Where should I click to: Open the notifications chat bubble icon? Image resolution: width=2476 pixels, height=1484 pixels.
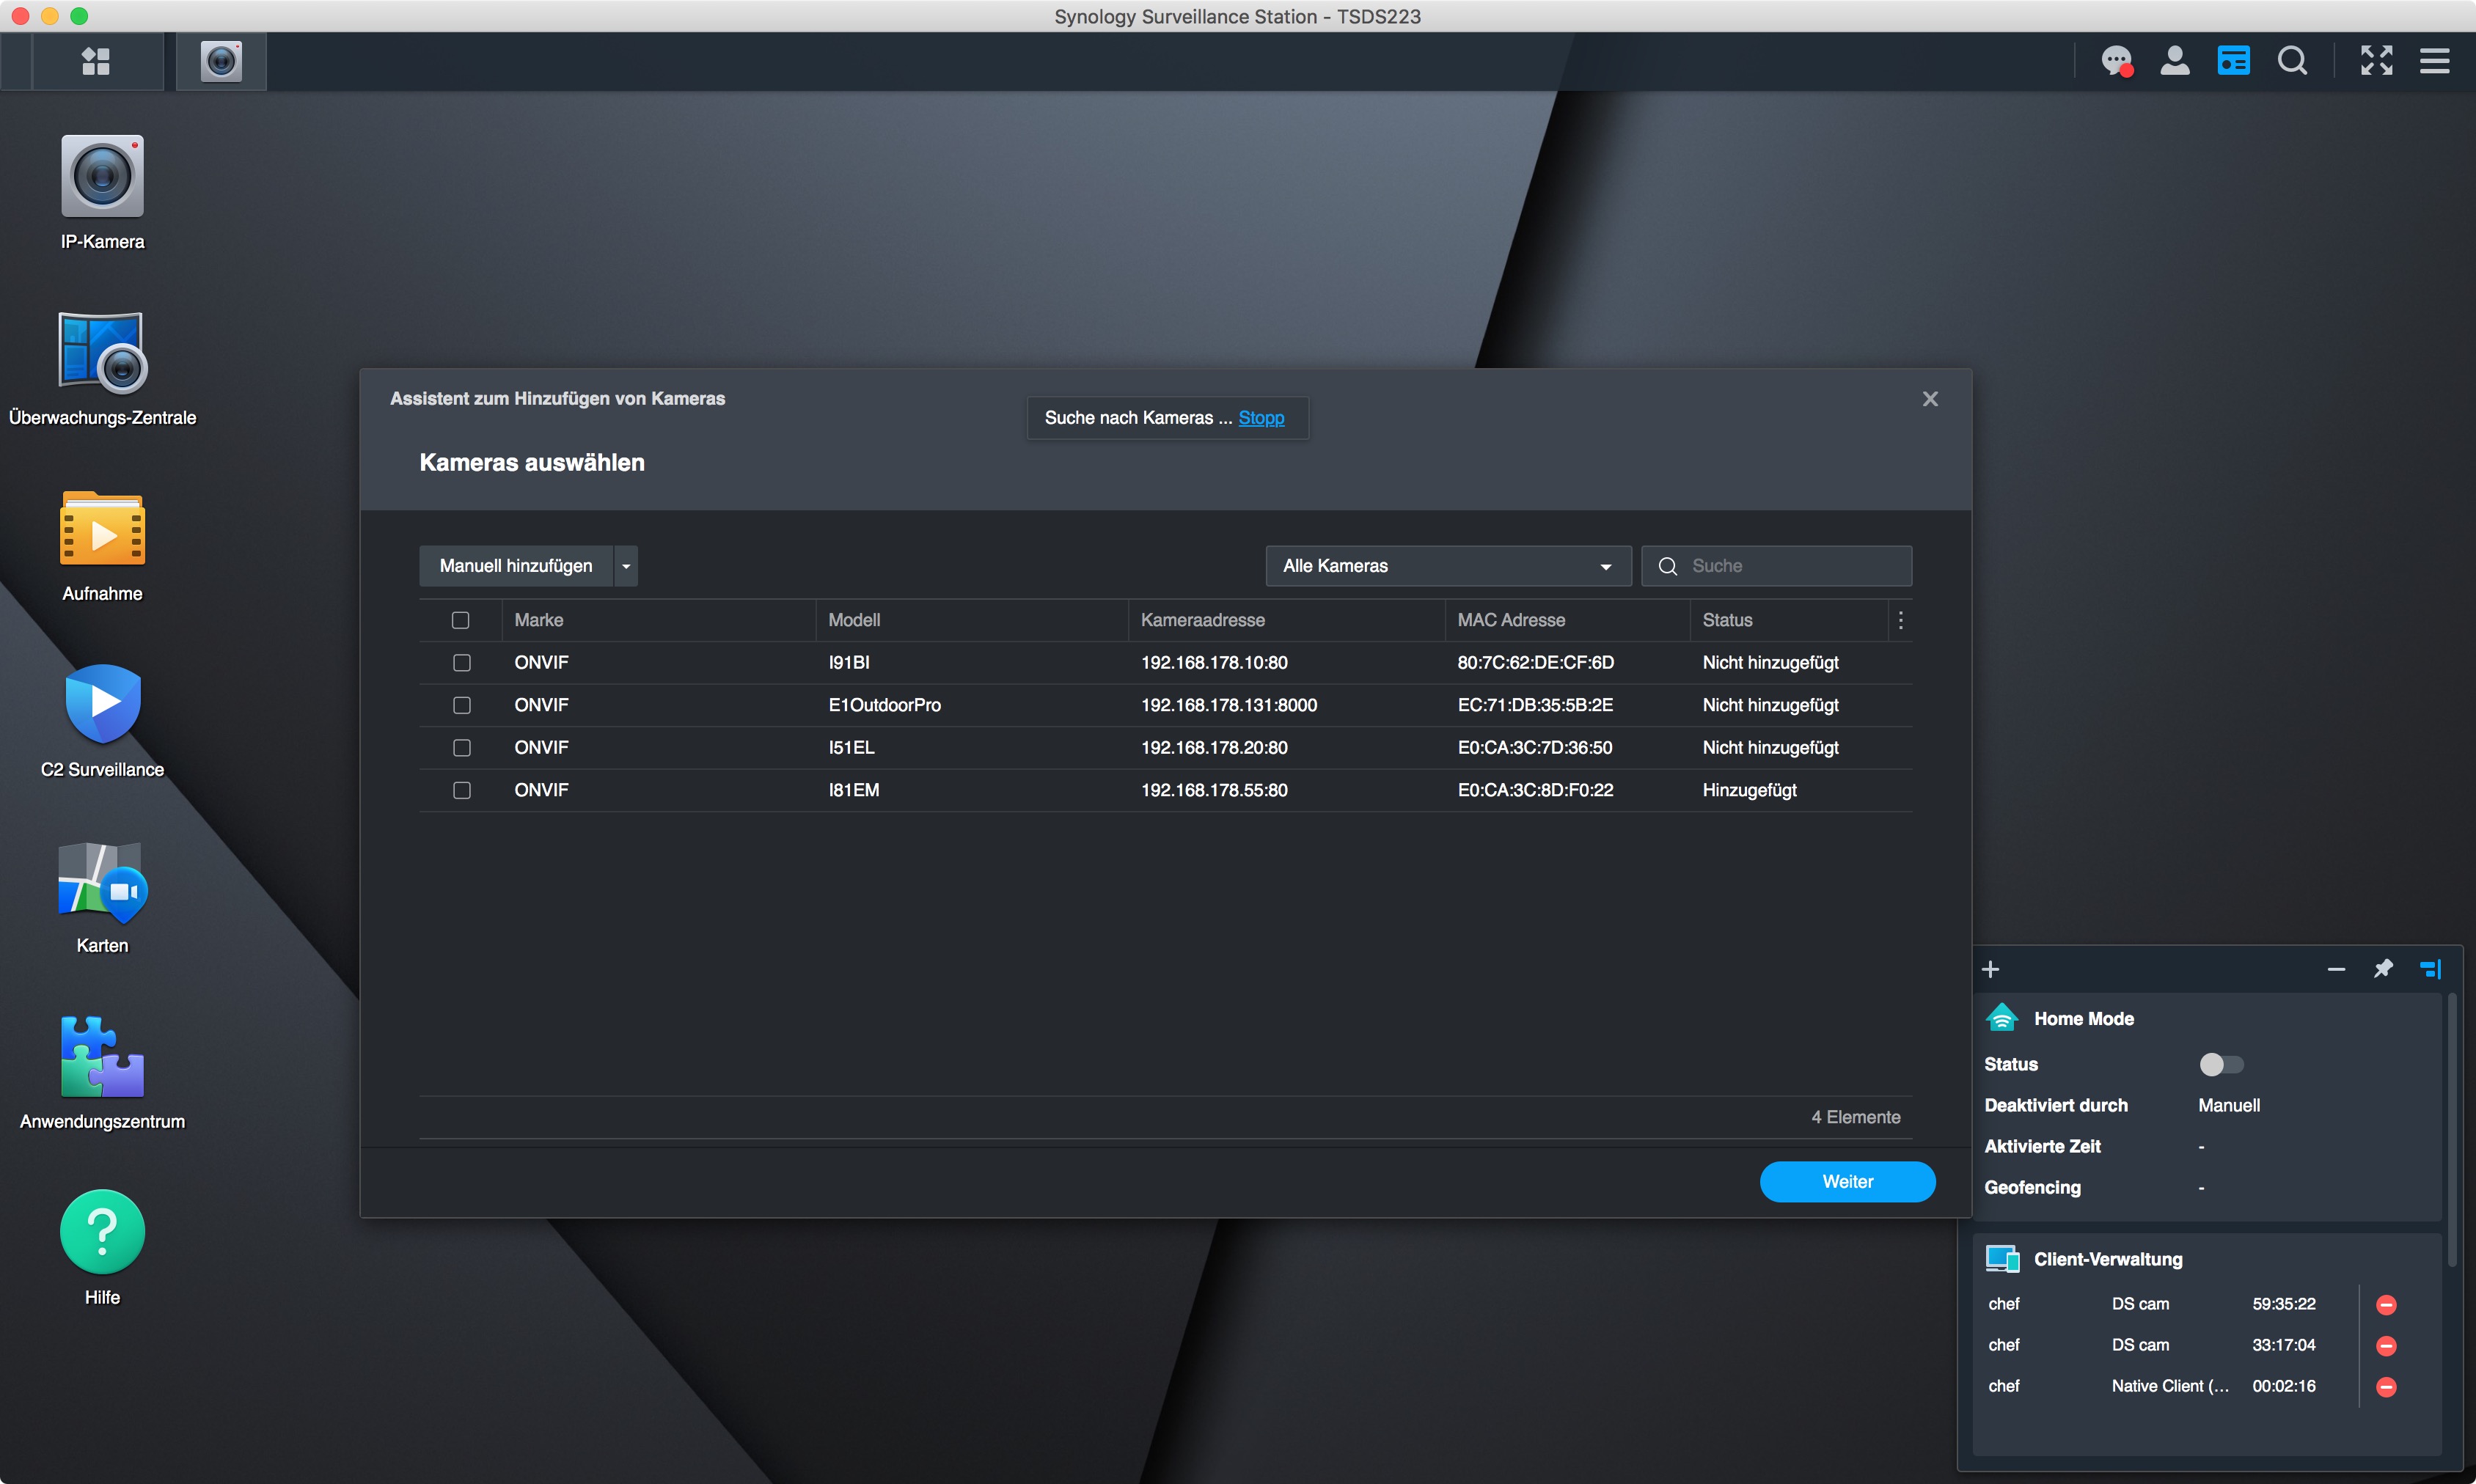click(2115, 62)
